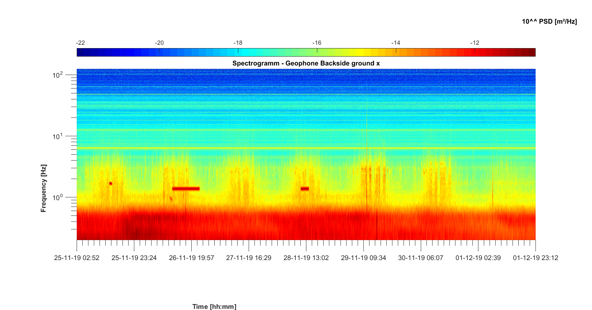Click the time tick label '01-12-19 02:39'
This screenshot has width=592, height=310.
pos(478,258)
